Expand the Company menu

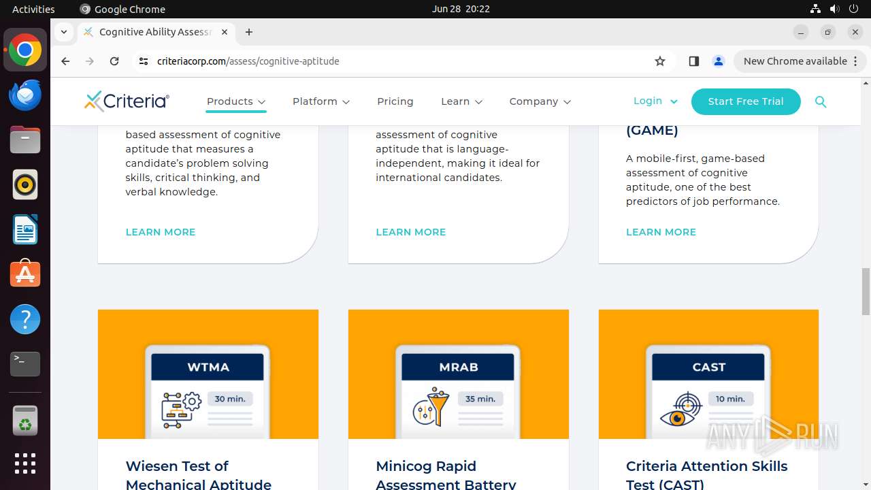540,101
